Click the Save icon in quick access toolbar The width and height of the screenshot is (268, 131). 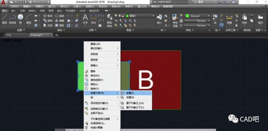click(21, 2)
